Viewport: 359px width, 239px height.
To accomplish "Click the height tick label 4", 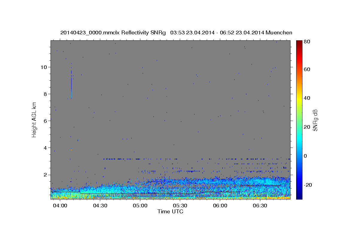I will coord(45,148).
